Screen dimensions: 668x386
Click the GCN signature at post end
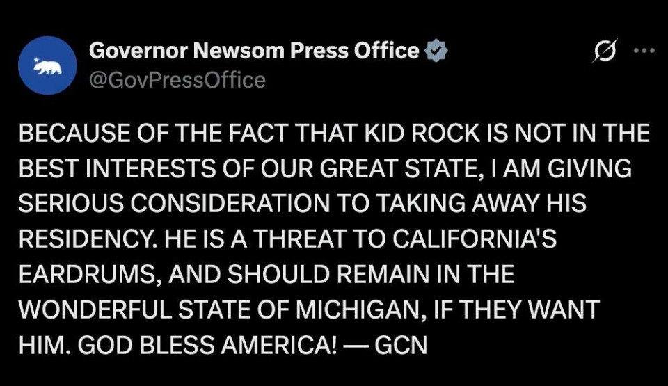(401, 345)
